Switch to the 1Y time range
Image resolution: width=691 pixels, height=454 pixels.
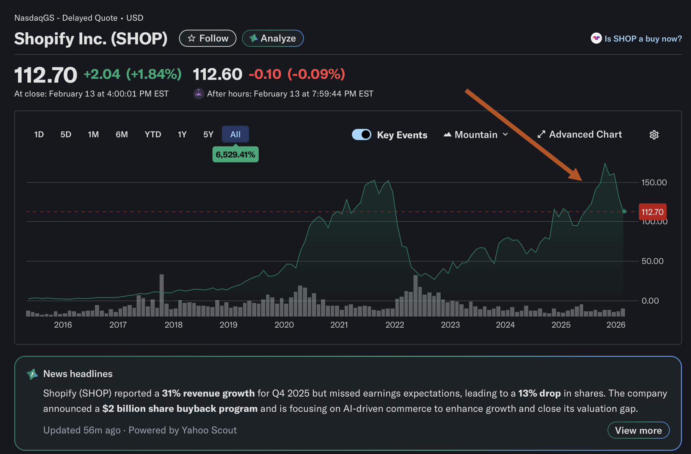tap(182, 135)
